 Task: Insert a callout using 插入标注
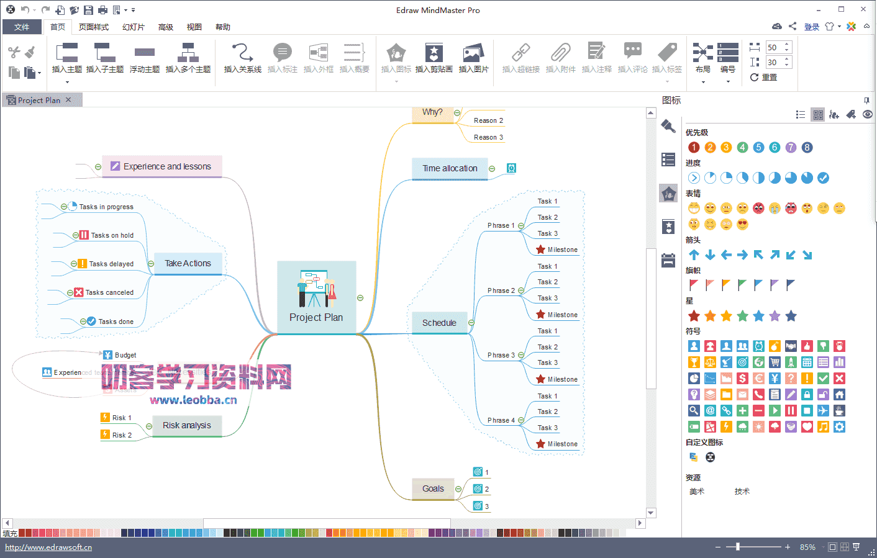283,57
